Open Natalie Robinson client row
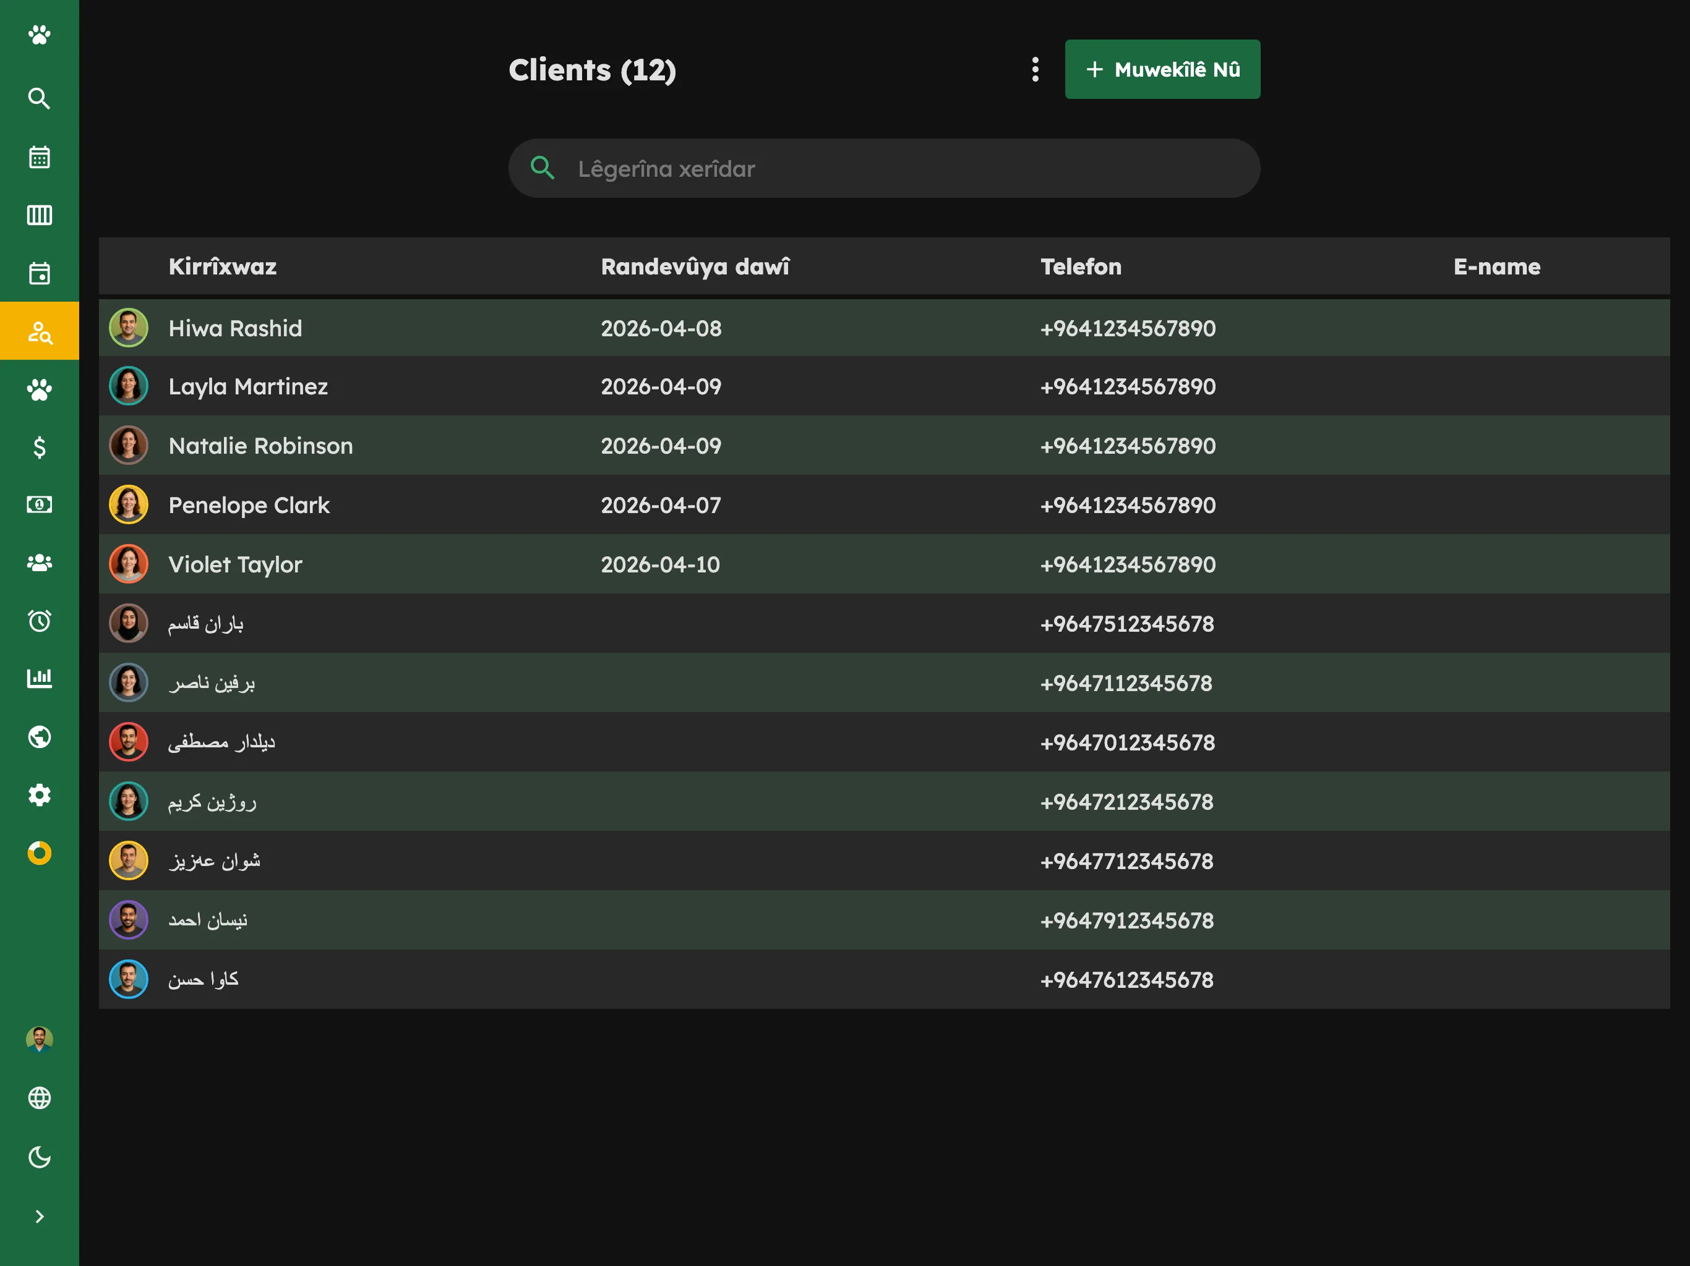Screen dimensions: 1690x1266 pyautogui.click(x=884, y=446)
